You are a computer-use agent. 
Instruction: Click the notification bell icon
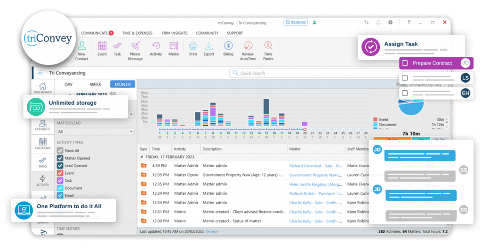tap(378, 22)
